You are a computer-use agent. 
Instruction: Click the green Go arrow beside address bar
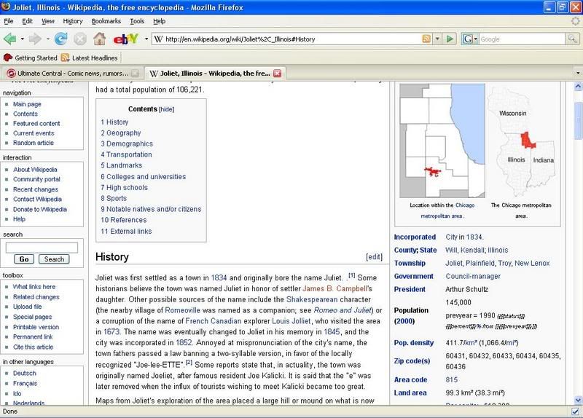click(450, 39)
